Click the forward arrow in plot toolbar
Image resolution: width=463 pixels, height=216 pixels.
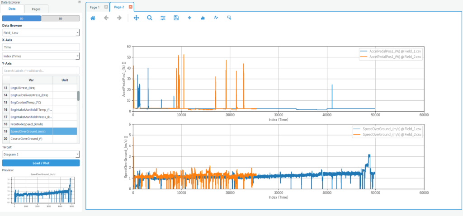[119, 18]
